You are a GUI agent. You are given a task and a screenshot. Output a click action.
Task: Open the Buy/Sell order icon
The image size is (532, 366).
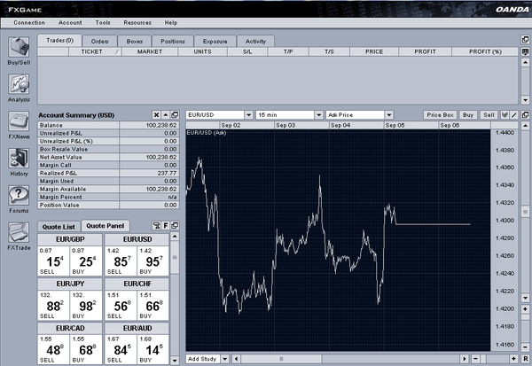click(19, 47)
